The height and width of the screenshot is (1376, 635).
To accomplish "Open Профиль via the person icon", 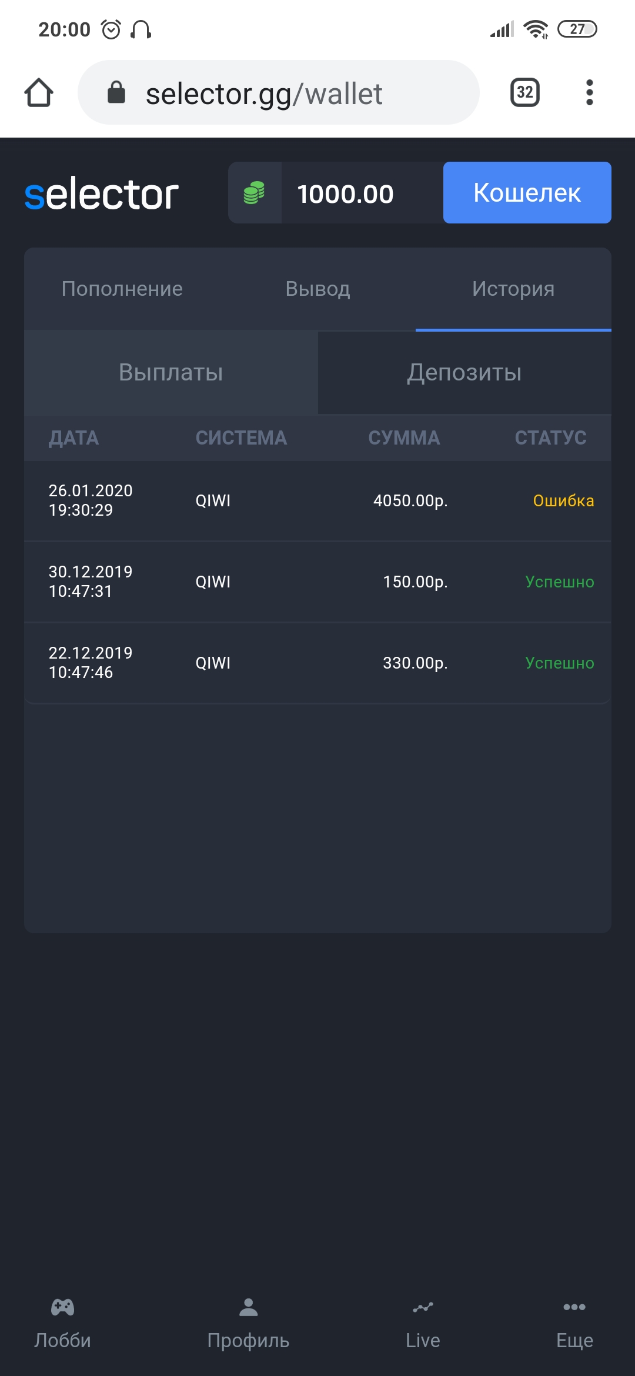I will tap(248, 1307).
